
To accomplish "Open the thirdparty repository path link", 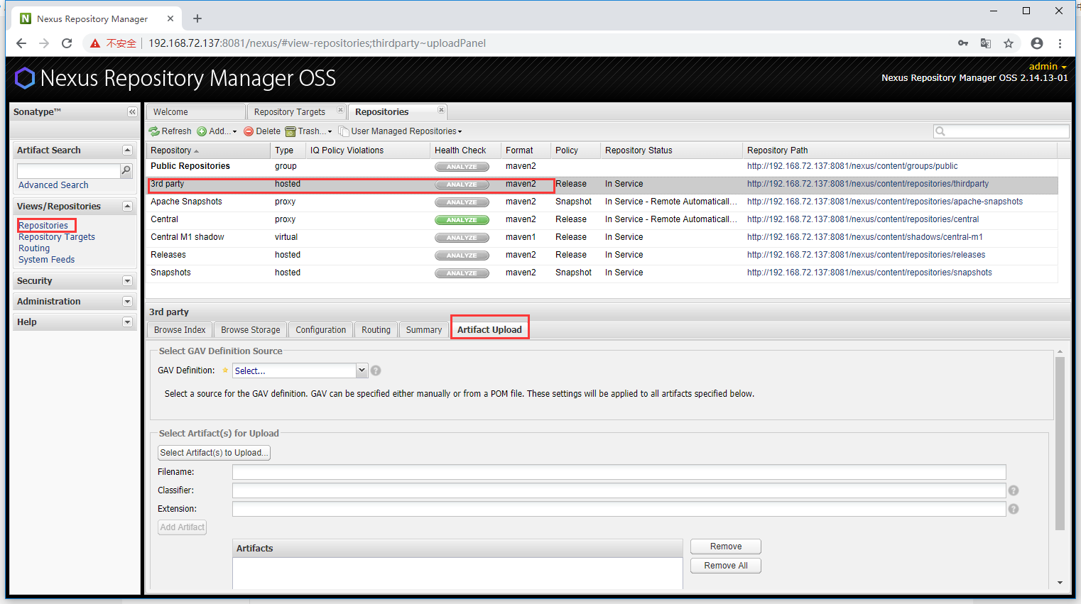I will [x=868, y=184].
